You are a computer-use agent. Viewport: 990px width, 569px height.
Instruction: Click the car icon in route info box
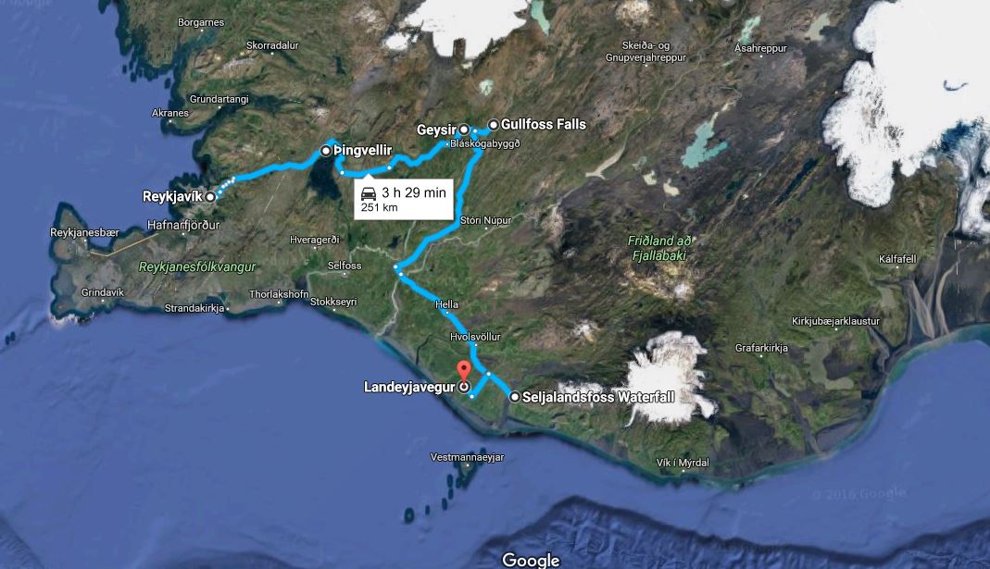coord(369,193)
